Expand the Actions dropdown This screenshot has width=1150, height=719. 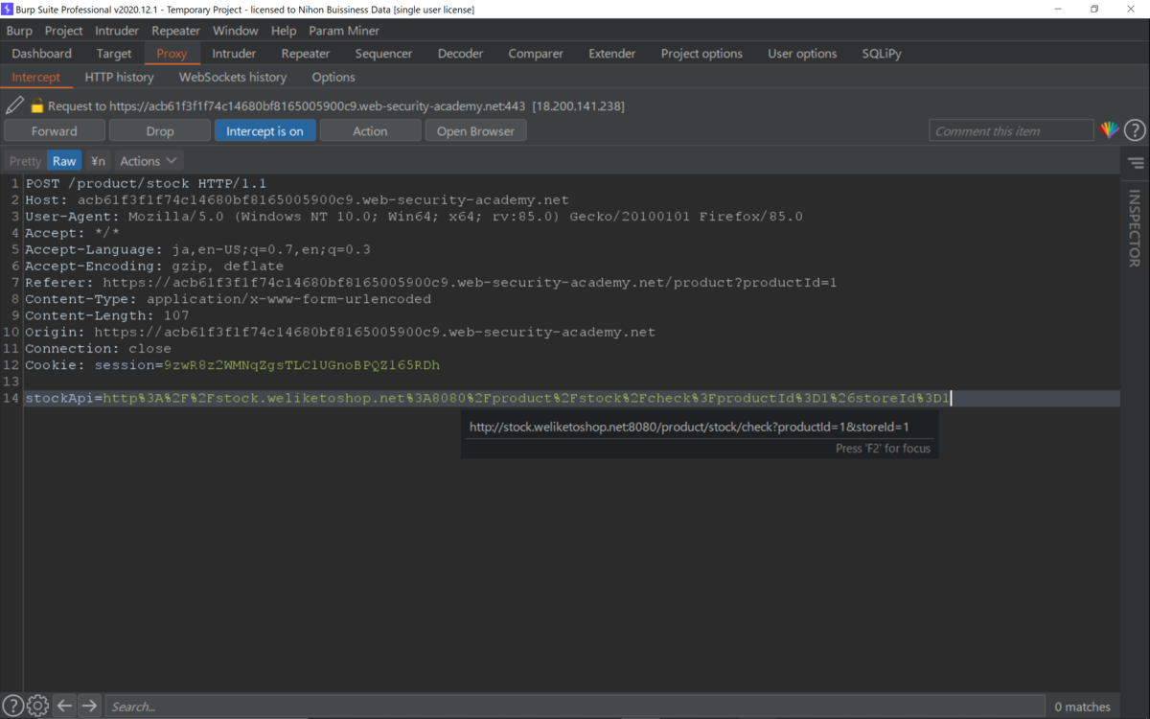pyautogui.click(x=149, y=161)
